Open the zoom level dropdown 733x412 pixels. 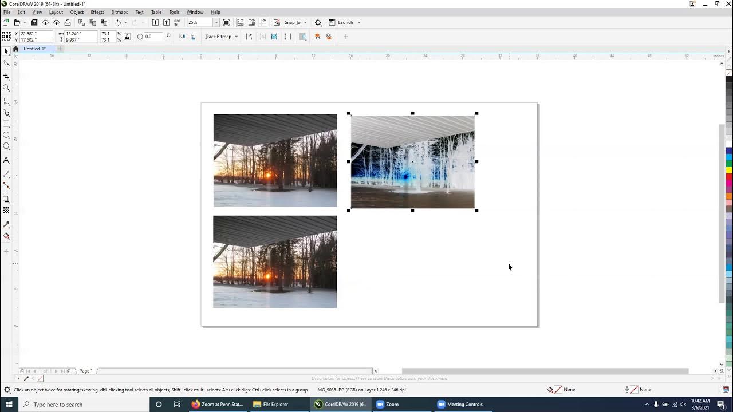pyautogui.click(x=216, y=22)
